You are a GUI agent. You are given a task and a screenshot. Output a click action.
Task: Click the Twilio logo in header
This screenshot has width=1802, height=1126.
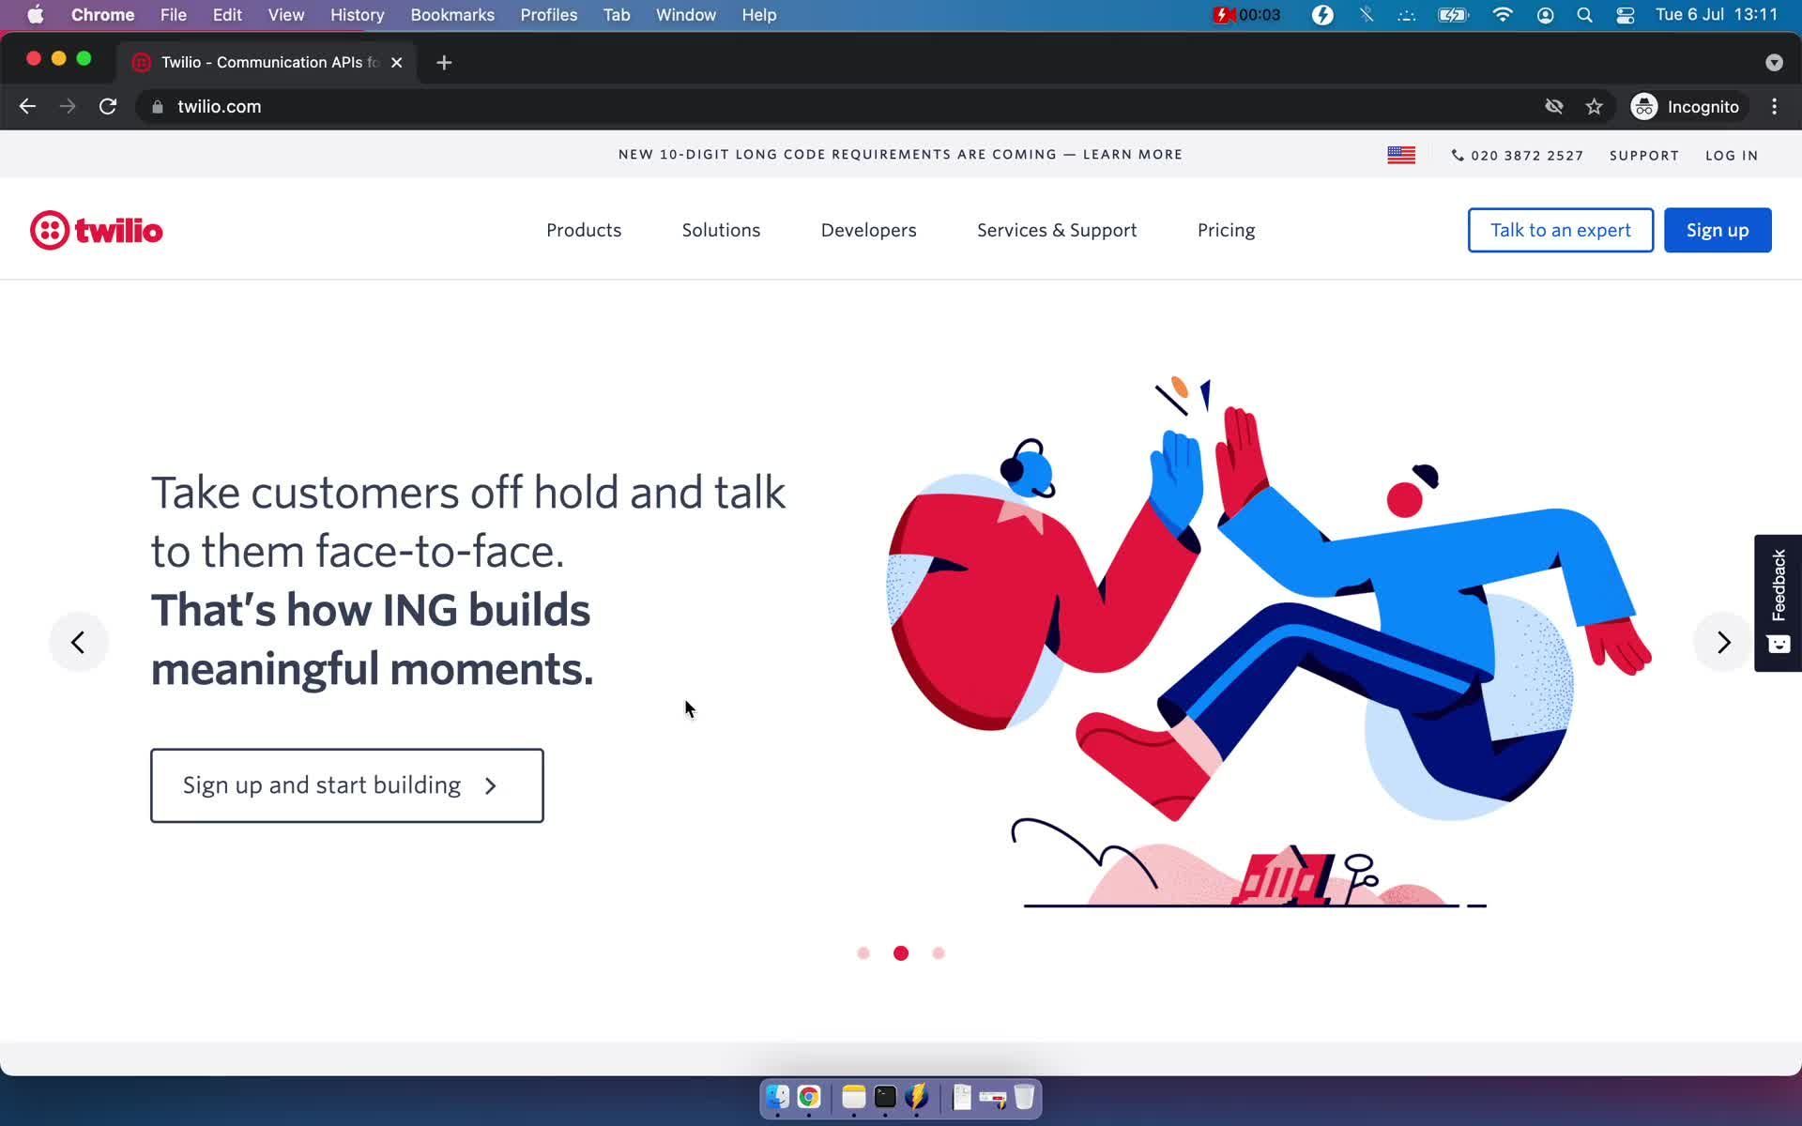pos(96,230)
